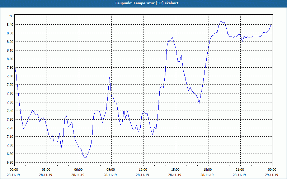This screenshot has height=179, width=287.
Task: Pick the '12:00' time label
Action: point(143,170)
